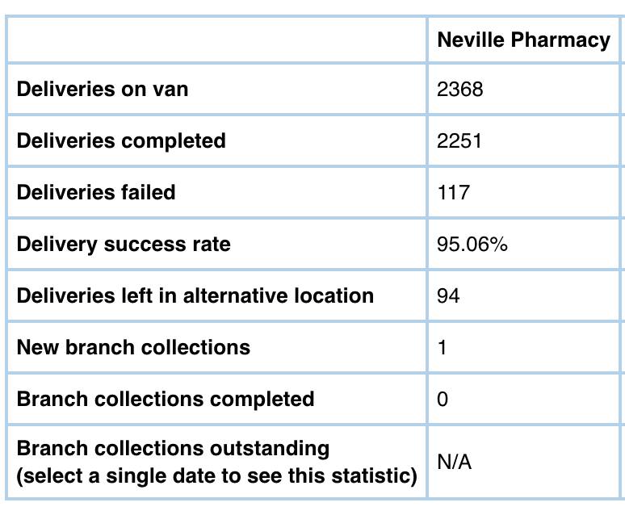Image resolution: width=625 pixels, height=515 pixels.
Task: Select the Branch collections outstanding heading text
Action: [174, 448]
